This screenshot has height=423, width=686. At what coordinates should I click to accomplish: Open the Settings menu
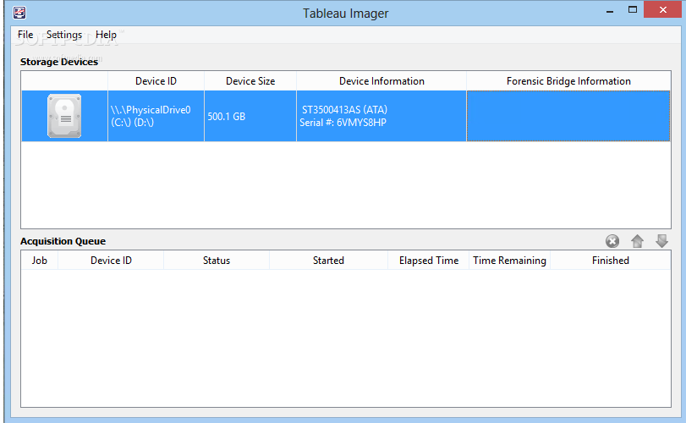point(64,35)
